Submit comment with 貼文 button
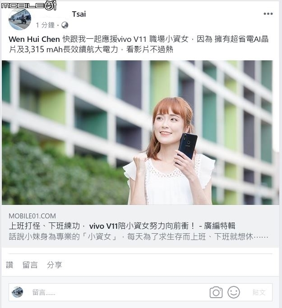Viewport: 282px width, 308px height. pyautogui.click(x=259, y=292)
